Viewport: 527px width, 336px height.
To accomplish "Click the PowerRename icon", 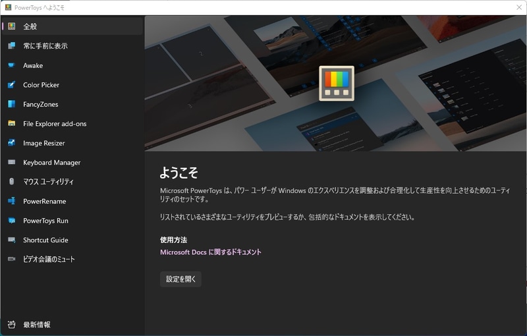I will (x=12, y=201).
